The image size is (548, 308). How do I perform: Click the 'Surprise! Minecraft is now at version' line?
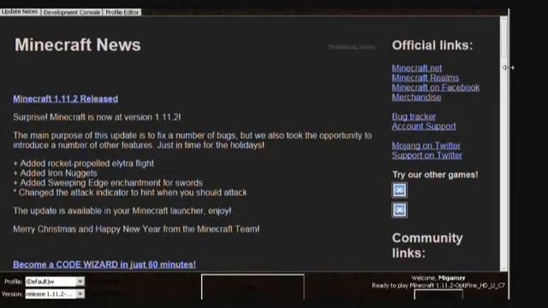(x=97, y=117)
